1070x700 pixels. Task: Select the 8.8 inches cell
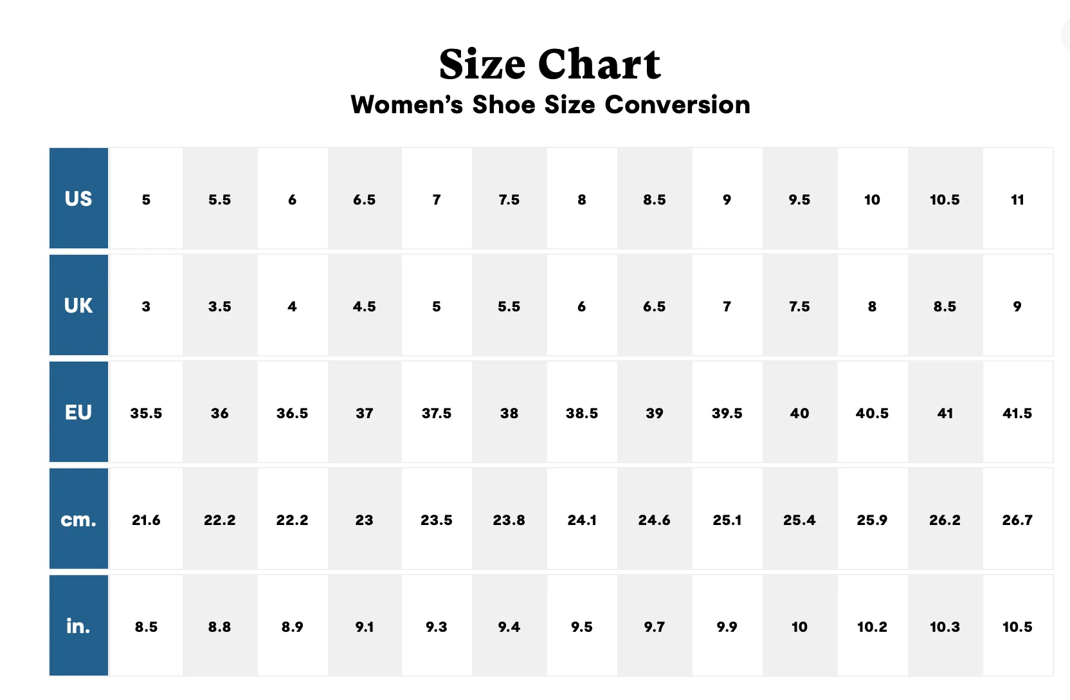(220, 625)
